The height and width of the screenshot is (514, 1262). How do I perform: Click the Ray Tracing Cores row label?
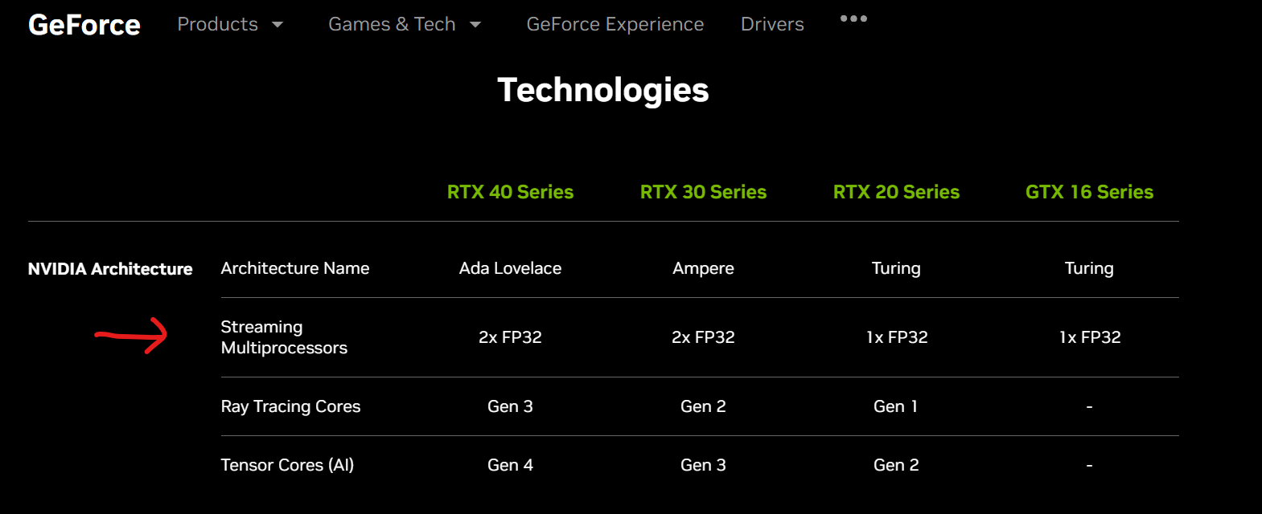pos(290,406)
